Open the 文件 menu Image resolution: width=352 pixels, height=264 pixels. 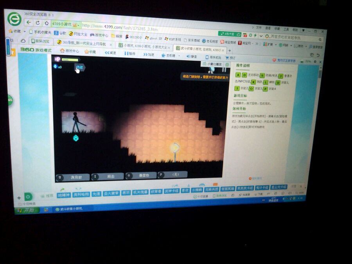[x=259, y=28]
